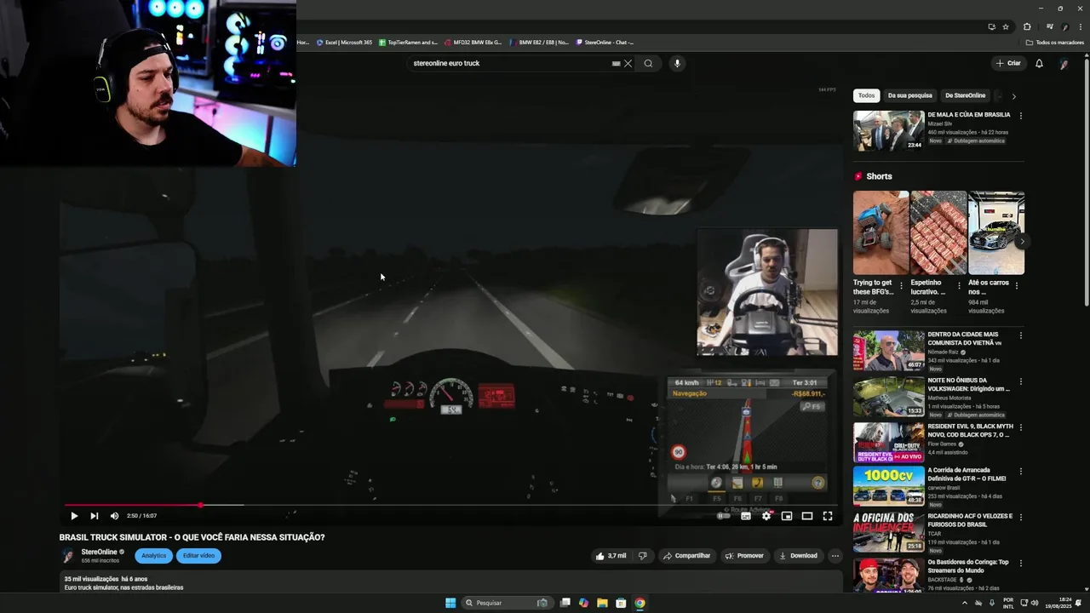The image size is (1090, 613).
Task: Open options for Espetinho lucrativo short
Action: [x=960, y=285]
